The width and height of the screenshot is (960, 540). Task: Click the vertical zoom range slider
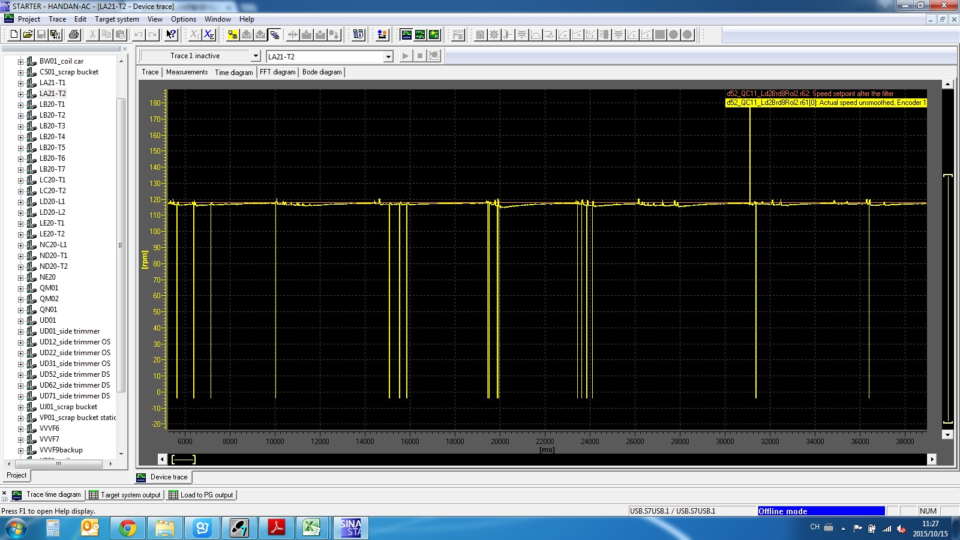(x=948, y=299)
